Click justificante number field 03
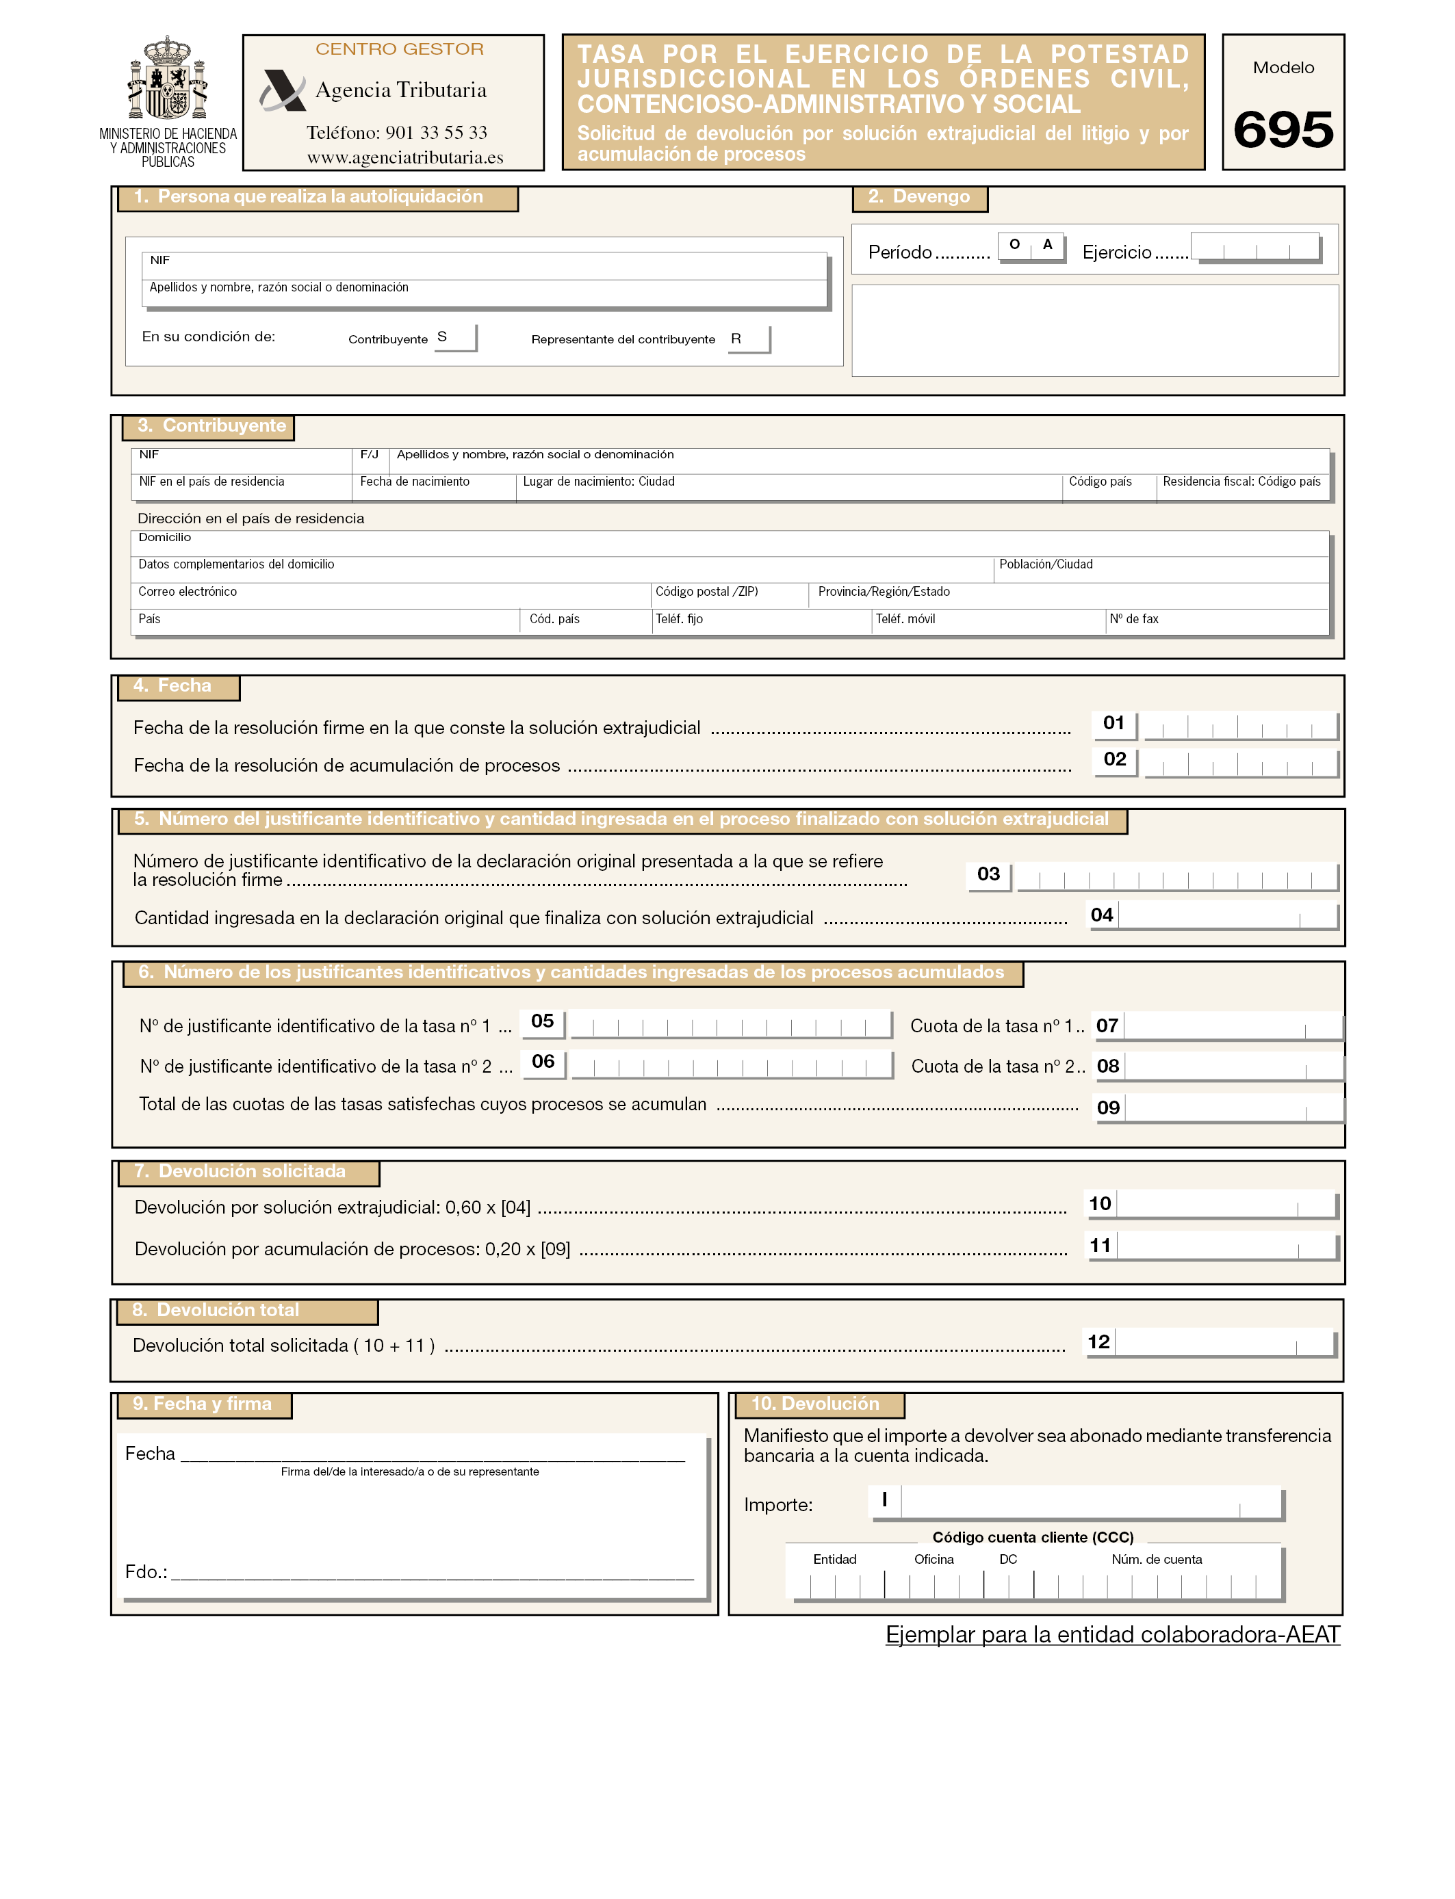The image size is (1455, 1899). pos(1177,876)
